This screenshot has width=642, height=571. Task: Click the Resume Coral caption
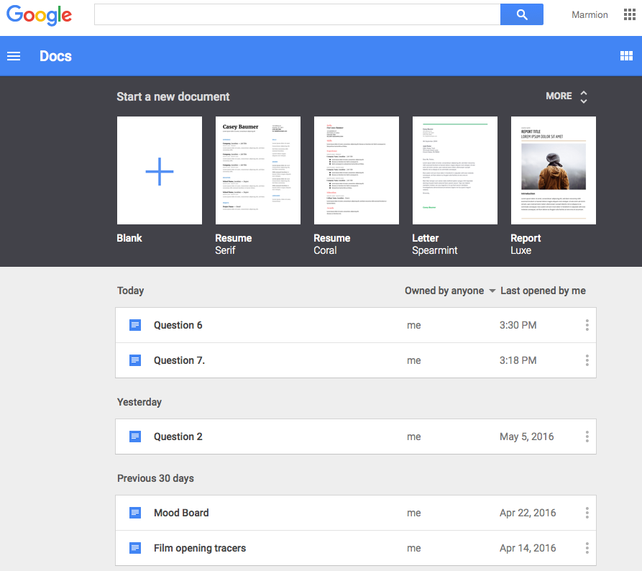(332, 244)
